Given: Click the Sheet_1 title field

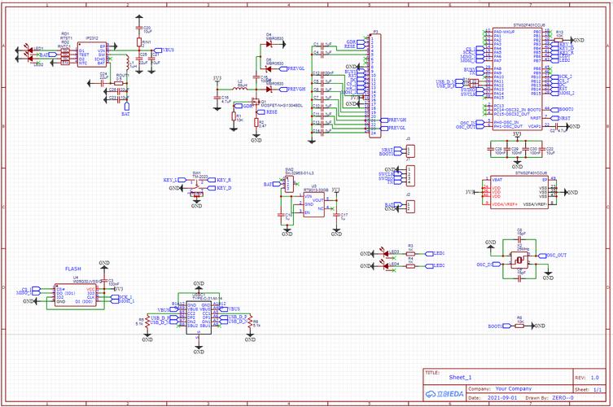Looking at the screenshot, I should pos(461,378).
